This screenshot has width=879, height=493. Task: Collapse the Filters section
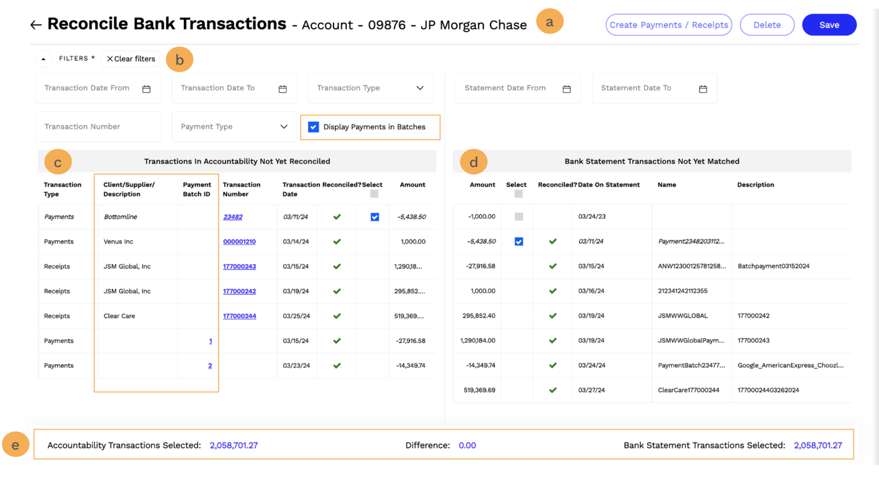tap(43, 59)
